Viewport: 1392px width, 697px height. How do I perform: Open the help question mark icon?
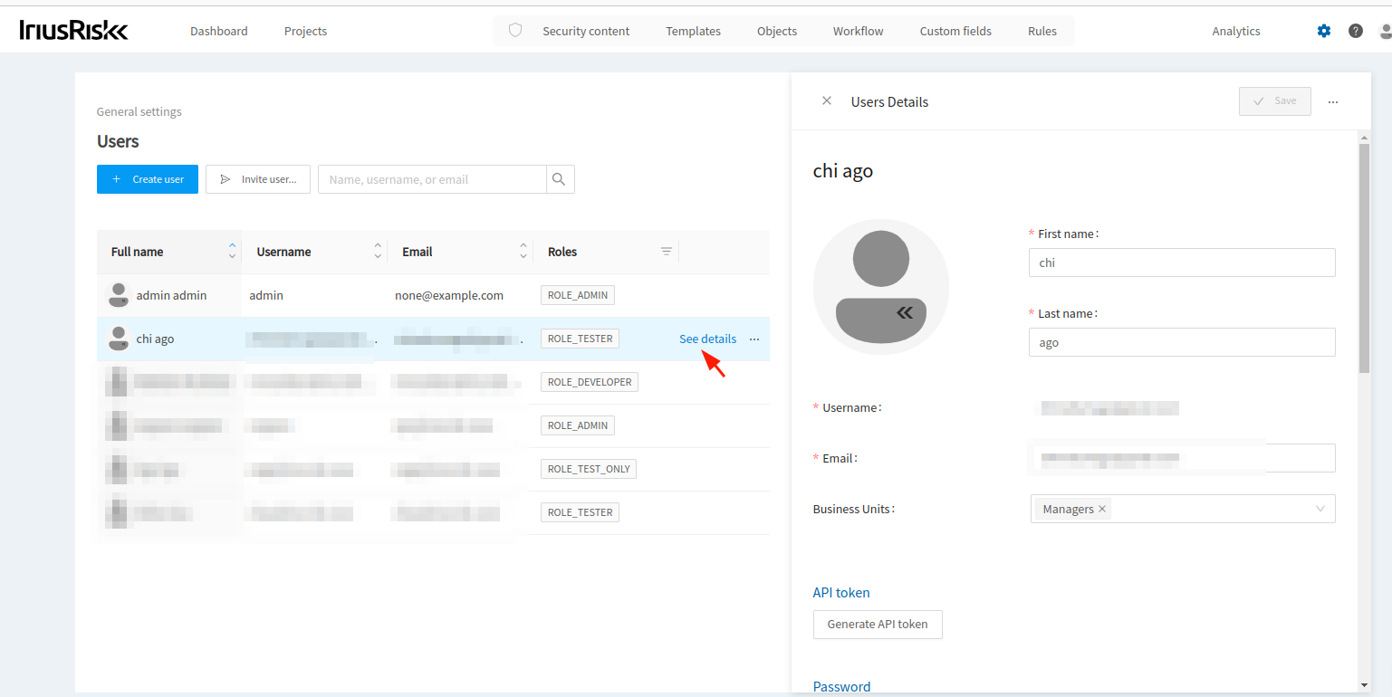tap(1355, 30)
